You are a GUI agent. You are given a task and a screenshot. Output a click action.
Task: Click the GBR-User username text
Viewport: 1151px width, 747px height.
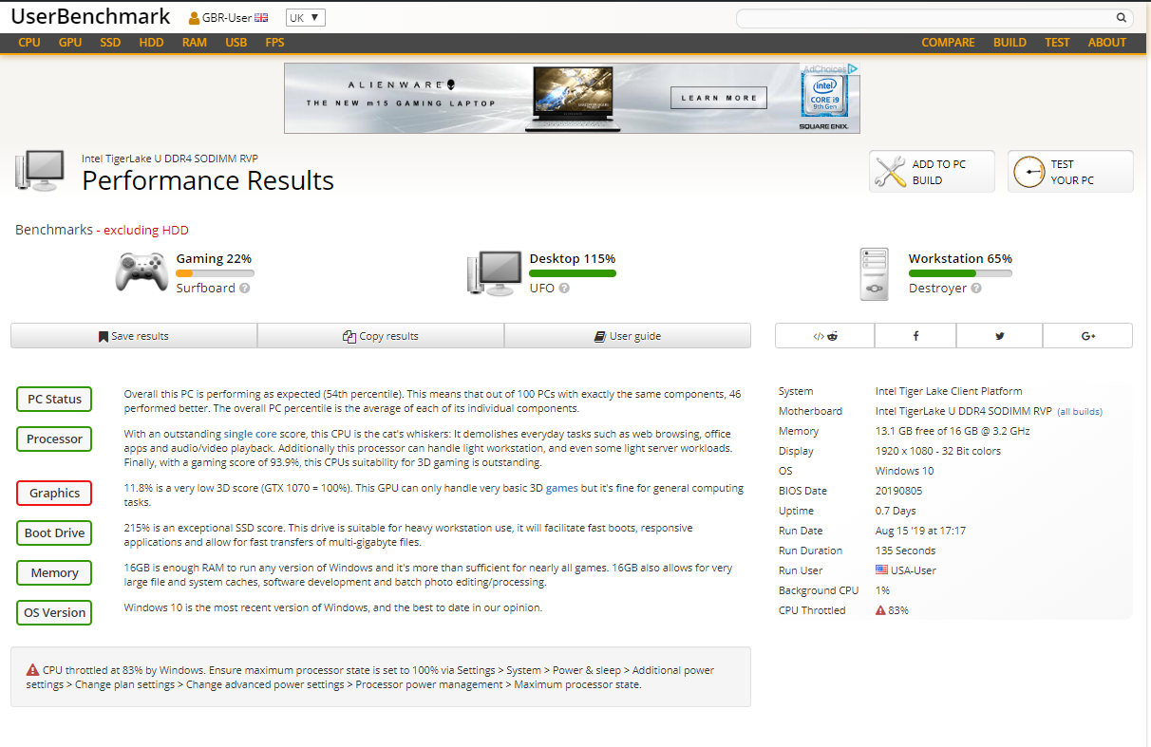coord(227,18)
